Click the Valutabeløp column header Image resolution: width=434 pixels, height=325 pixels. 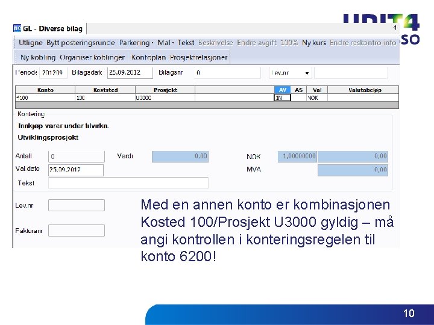pos(363,90)
